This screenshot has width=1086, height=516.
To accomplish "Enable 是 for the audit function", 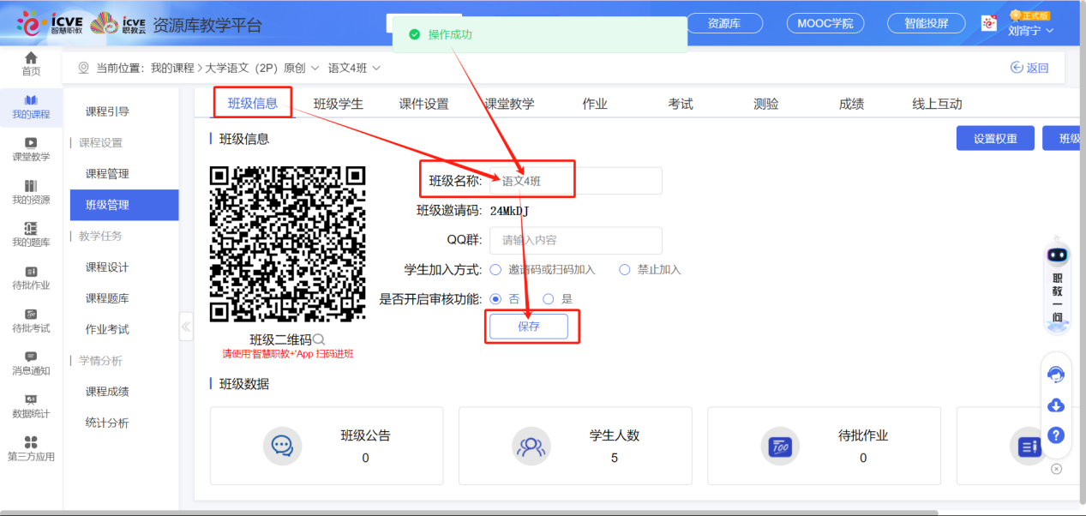I will [548, 299].
